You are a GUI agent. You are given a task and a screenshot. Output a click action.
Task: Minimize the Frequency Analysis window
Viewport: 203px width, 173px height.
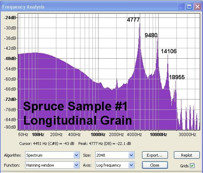tap(181, 7)
